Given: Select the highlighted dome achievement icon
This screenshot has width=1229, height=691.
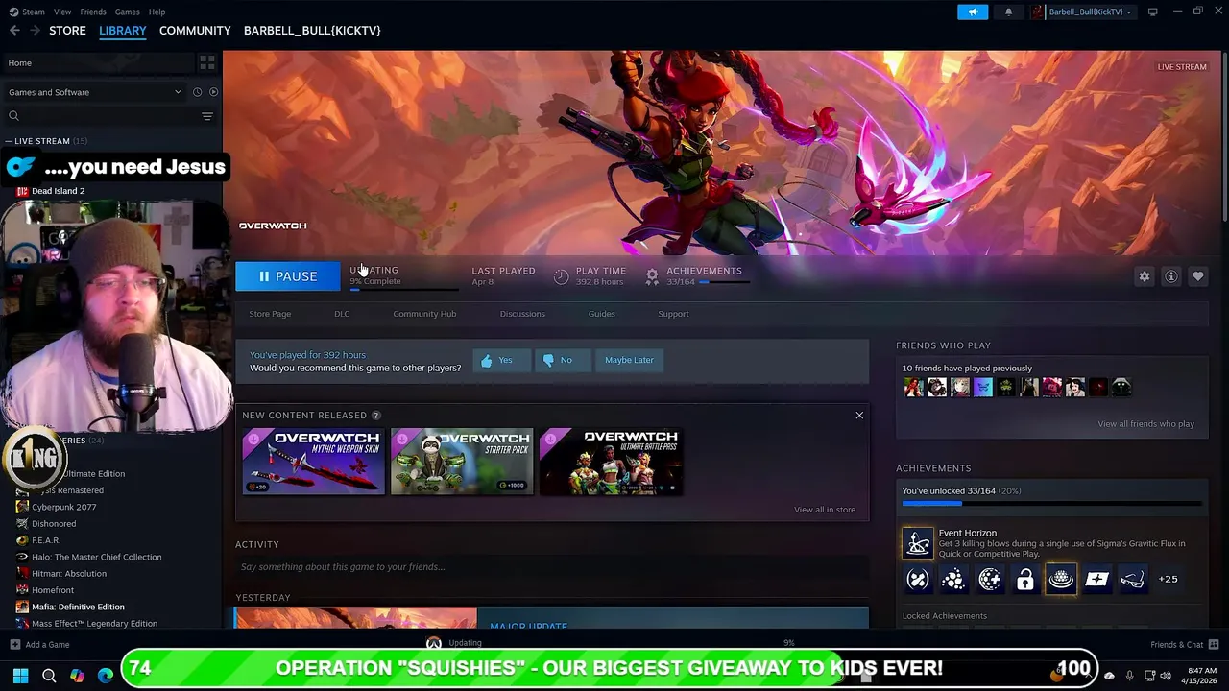Looking at the screenshot, I should coord(1061,579).
